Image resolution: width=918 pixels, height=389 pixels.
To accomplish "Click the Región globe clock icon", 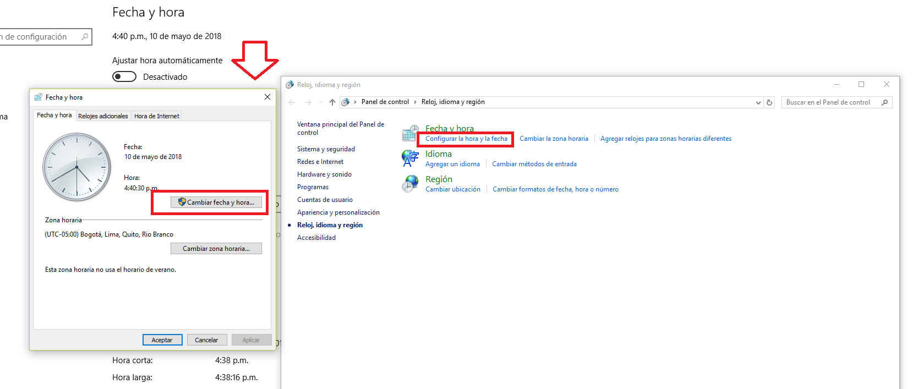I will 409,184.
